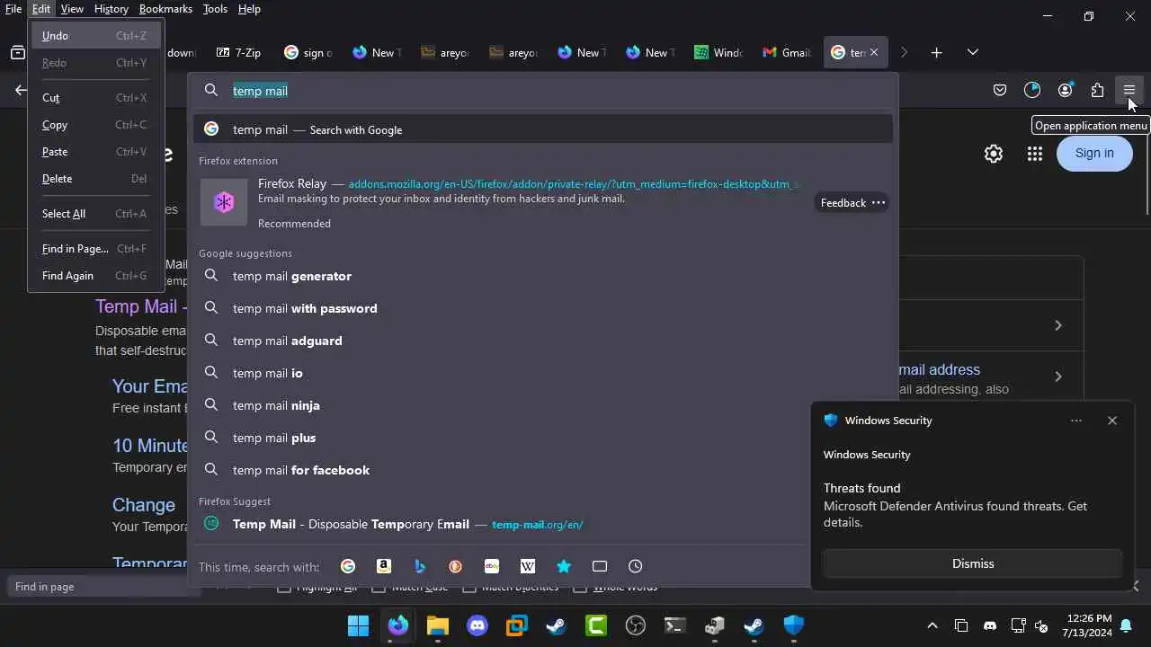Open Windows Security shield in taskbar
Image resolution: width=1151 pixels, height=647 pixels.
793,625
